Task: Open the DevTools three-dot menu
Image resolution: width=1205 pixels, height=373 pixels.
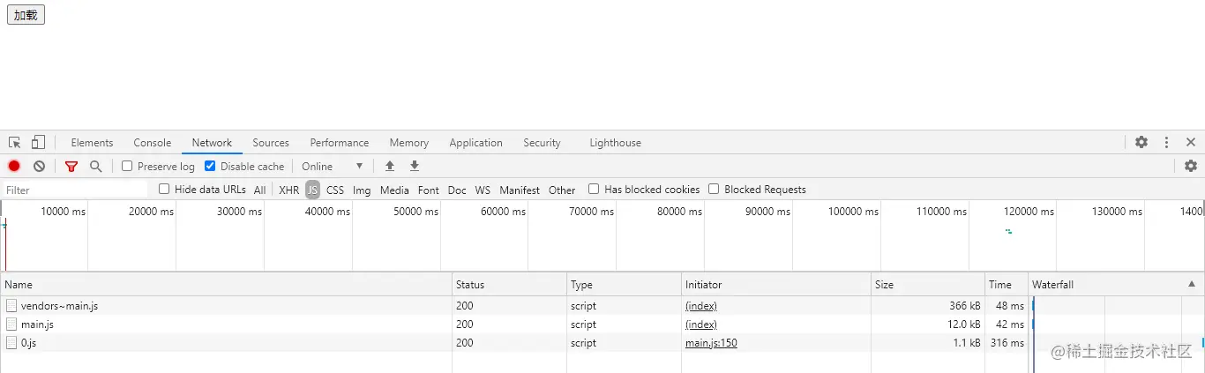Action: point(1166,142)
